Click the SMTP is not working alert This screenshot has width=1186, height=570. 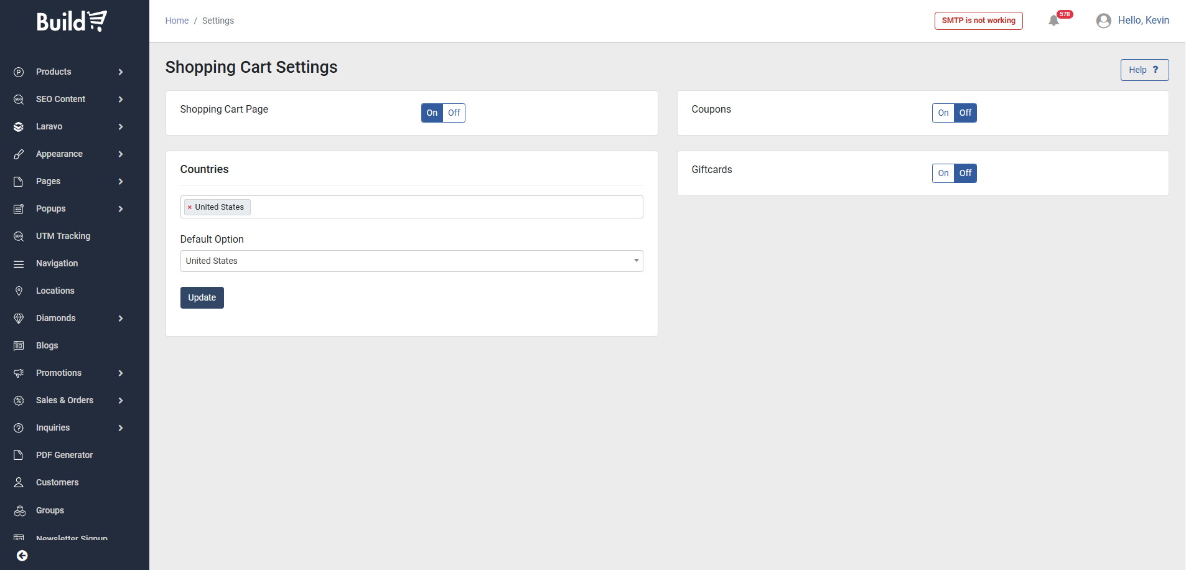[x=978, y=21]
